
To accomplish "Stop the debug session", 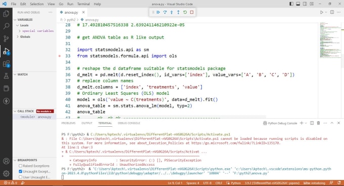I will point(192,12).
